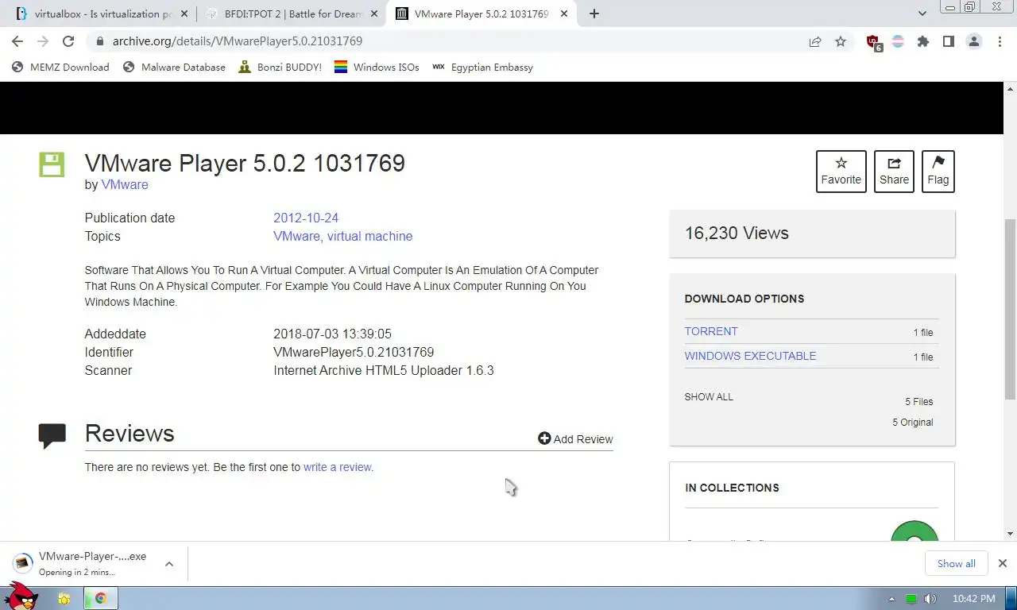Open the 10:42 PM clock
The width and height of the screenshot is (1017, 610).
click(x=973, y=599)
